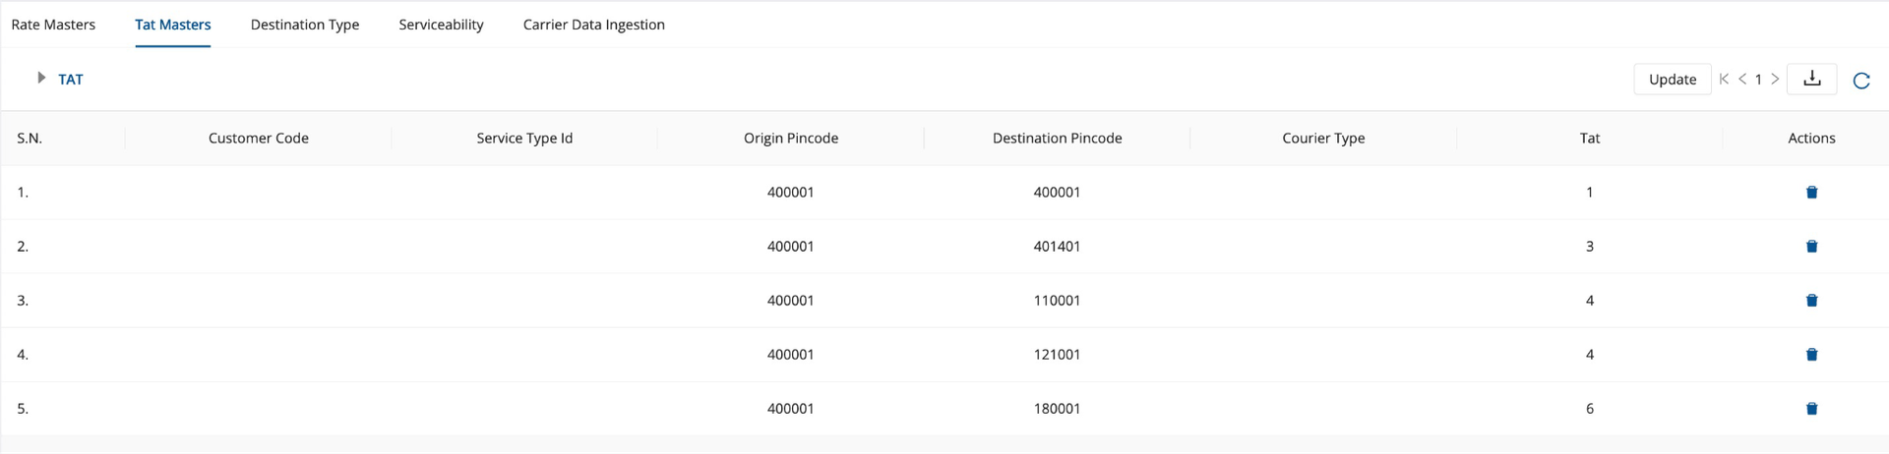Click the Tat column header

(1589, 139)
